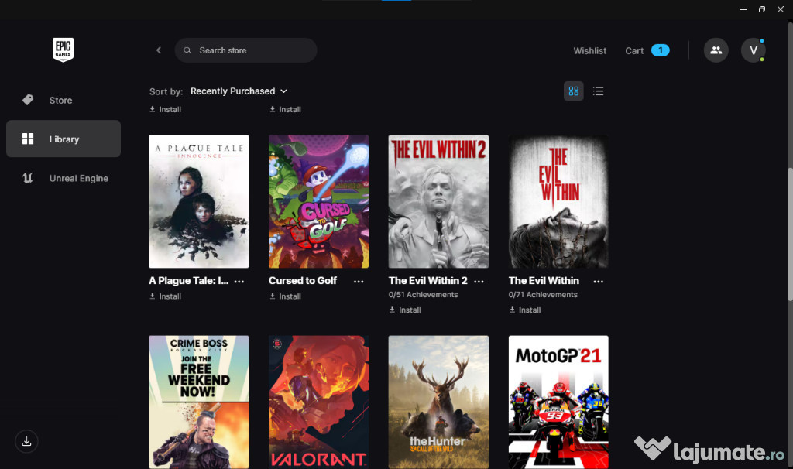The width and height of the screenshot is (793, 469).
Task: Open options menu for The Evil Within 2
Action: point(479,282)
